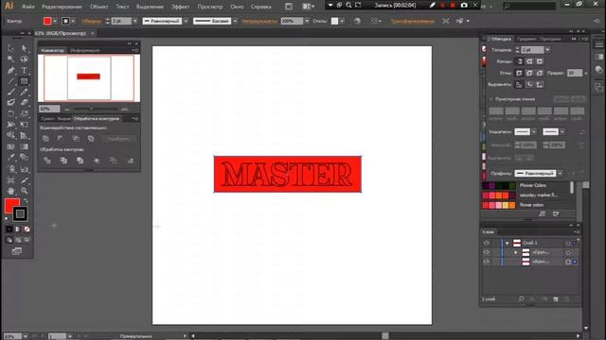Open the Окно menu
The height and width of the screenshot is (340, 606).
tap(237, 7)
